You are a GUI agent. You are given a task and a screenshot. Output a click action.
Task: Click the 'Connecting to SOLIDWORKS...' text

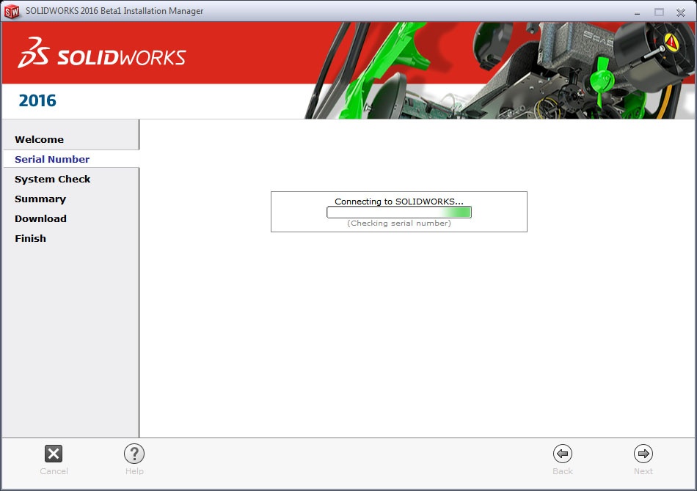(398, 201)
